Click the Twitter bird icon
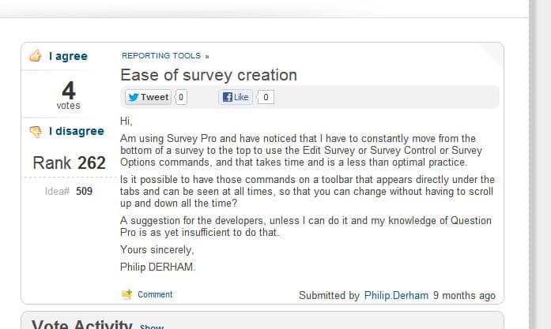Image resolution: width=551 pixels, height=329 pixels. (x=134, y=97)
